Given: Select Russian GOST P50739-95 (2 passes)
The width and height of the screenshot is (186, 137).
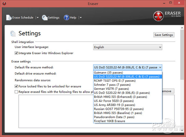Looking at the screenshot, I should (128, 109).
